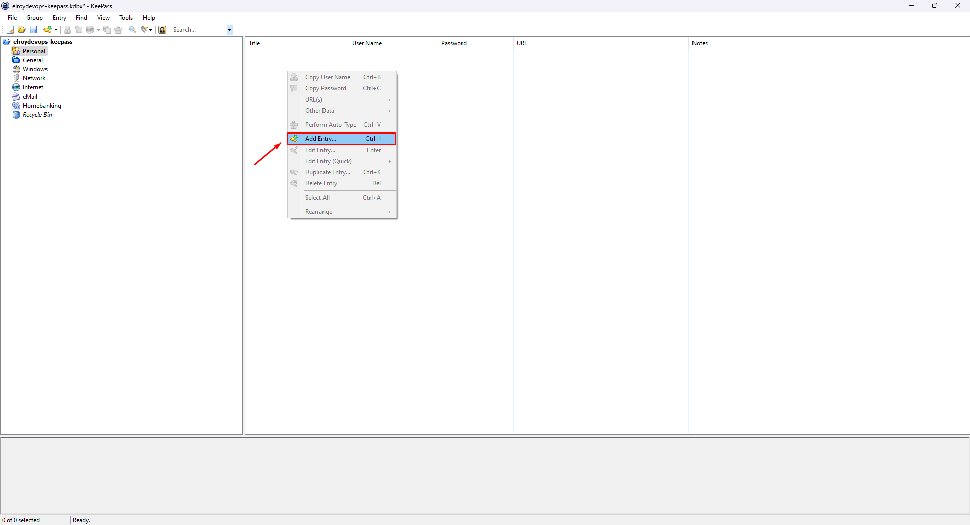
Task: Click the Network group icon
Action: (16, 78)
